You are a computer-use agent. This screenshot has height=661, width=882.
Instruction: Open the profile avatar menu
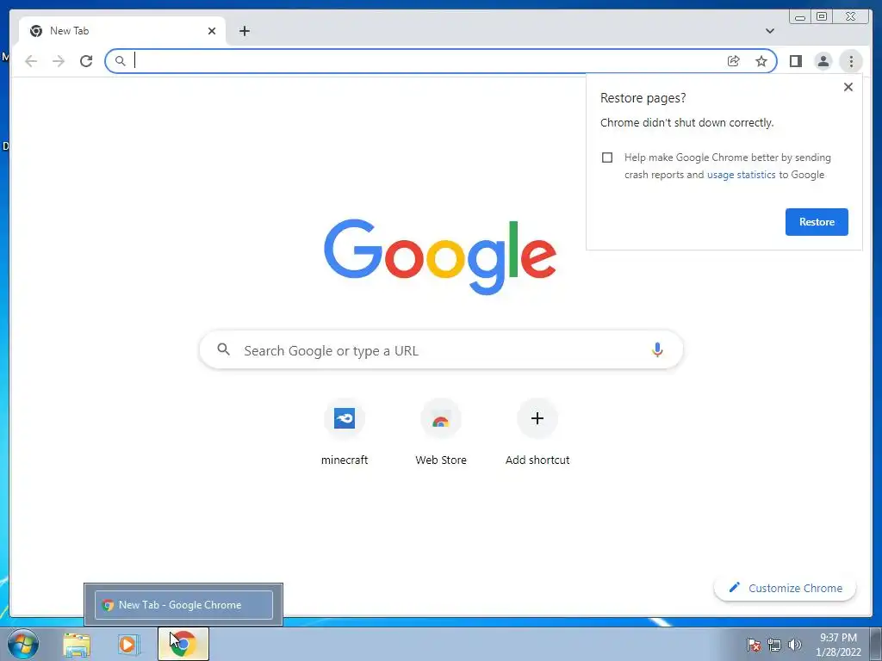(823, 61)
